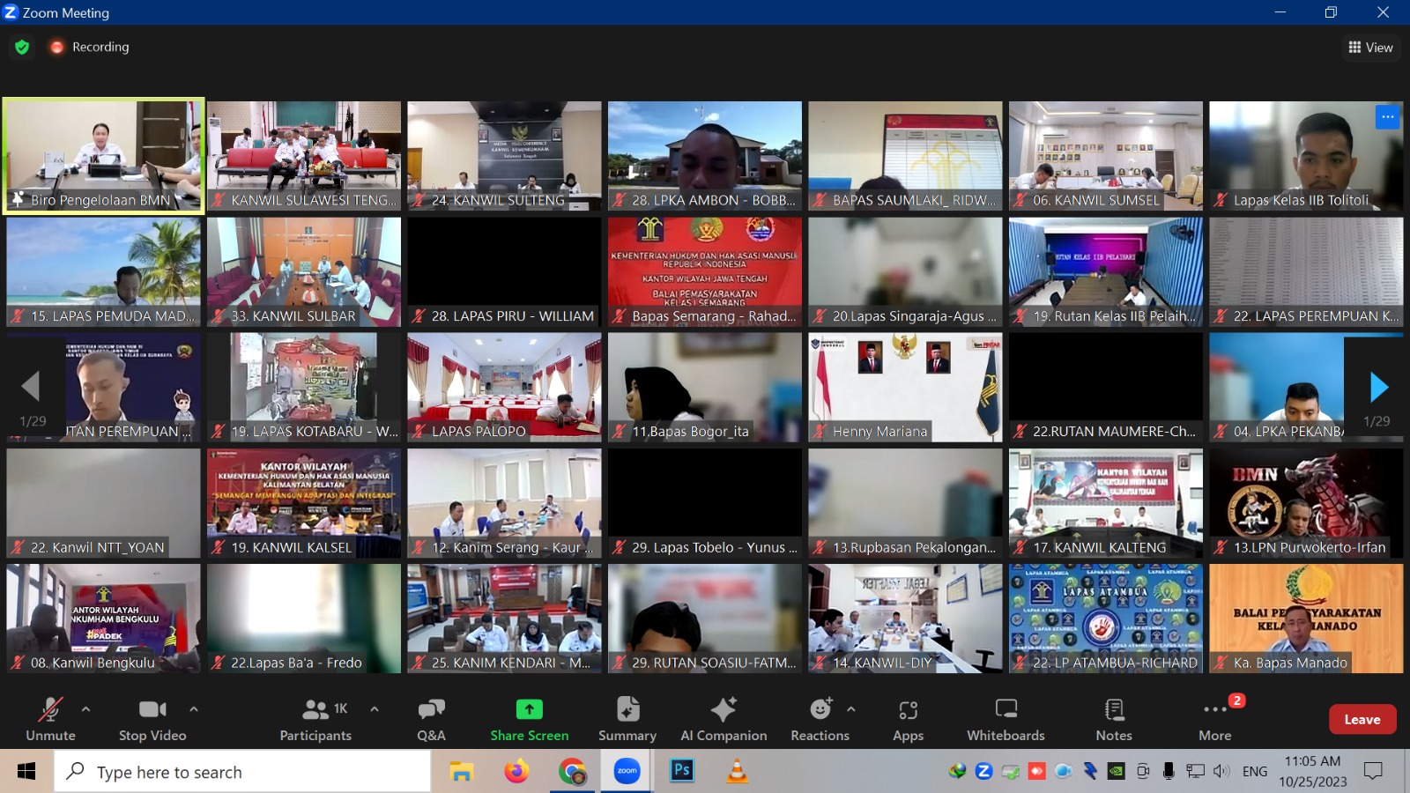This screenshot has width=1410, height=793.
Task: Click the green encryption shield icon
Action: click(22, 47)
